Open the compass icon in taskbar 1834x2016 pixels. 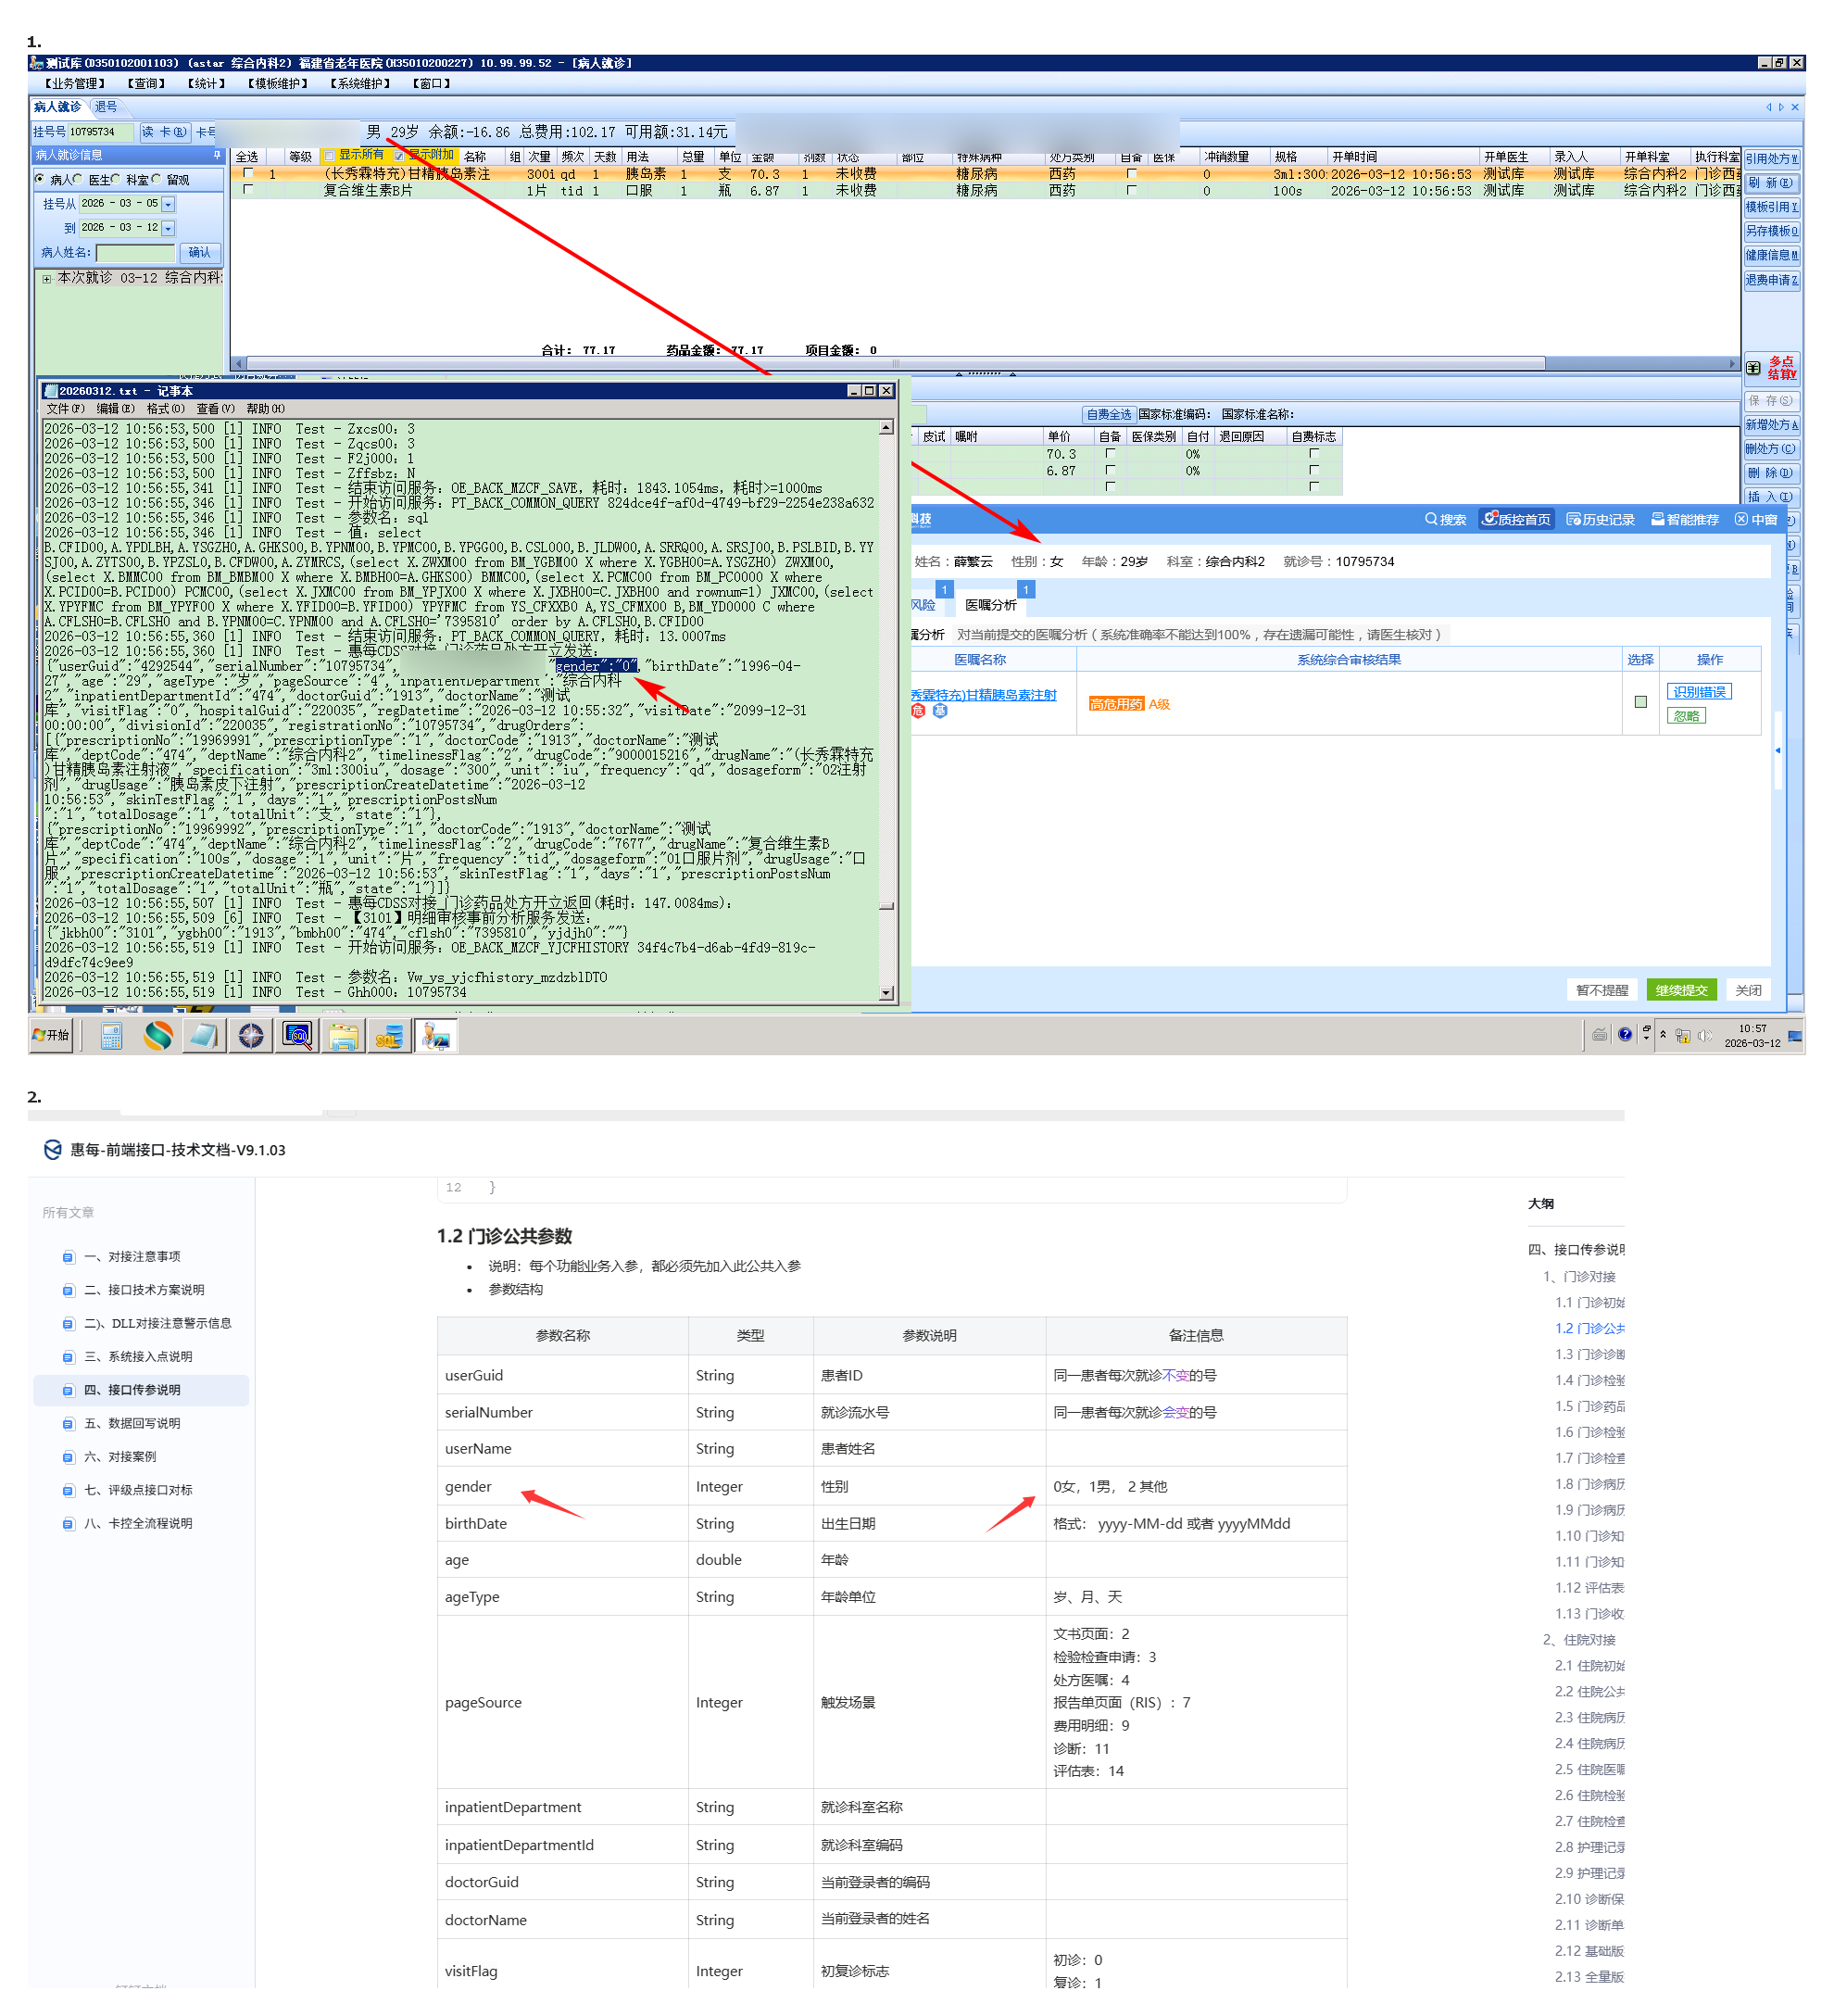251,1037
